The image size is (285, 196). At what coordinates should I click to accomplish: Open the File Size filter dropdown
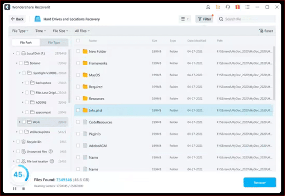[60, 31]
